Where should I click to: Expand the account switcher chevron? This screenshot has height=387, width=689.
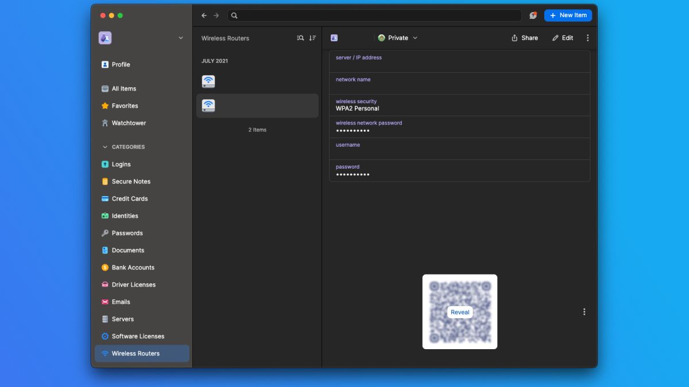click(x=181, y=38)
